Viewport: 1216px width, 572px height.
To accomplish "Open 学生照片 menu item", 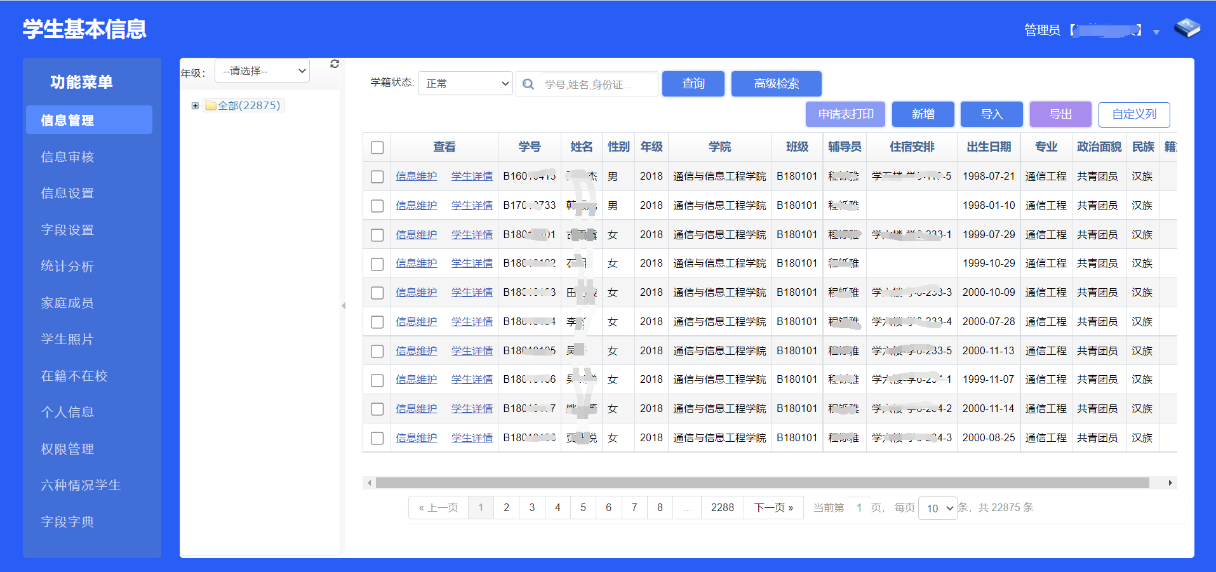I will pos(67,339).
